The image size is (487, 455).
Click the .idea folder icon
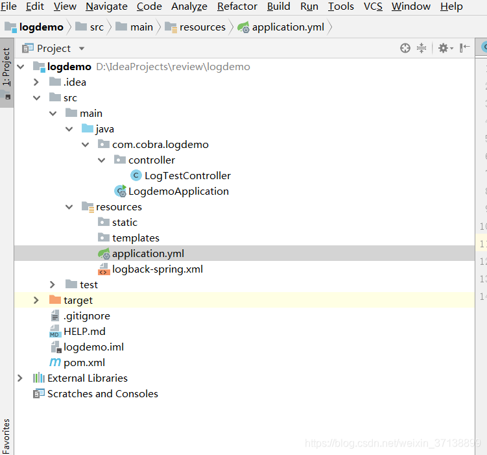55,82
